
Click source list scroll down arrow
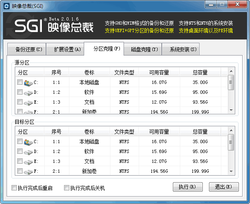click(231, 110)
